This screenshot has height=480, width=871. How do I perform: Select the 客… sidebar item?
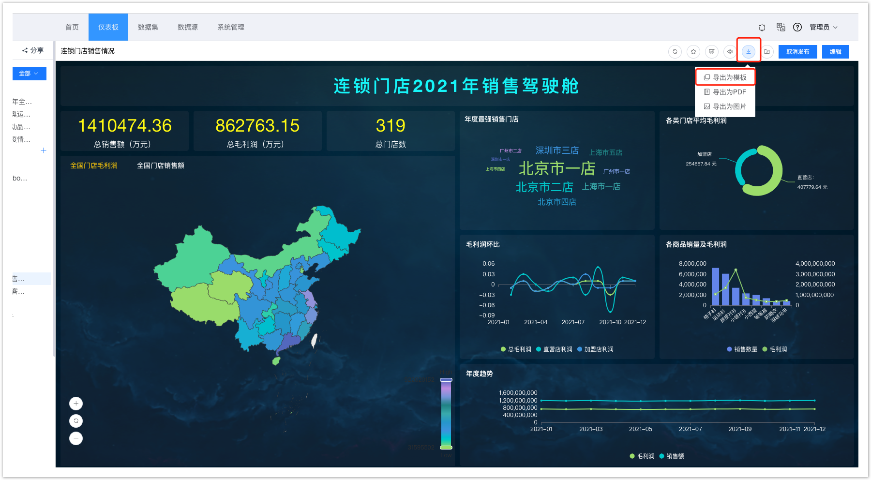[x=18, y=291]
